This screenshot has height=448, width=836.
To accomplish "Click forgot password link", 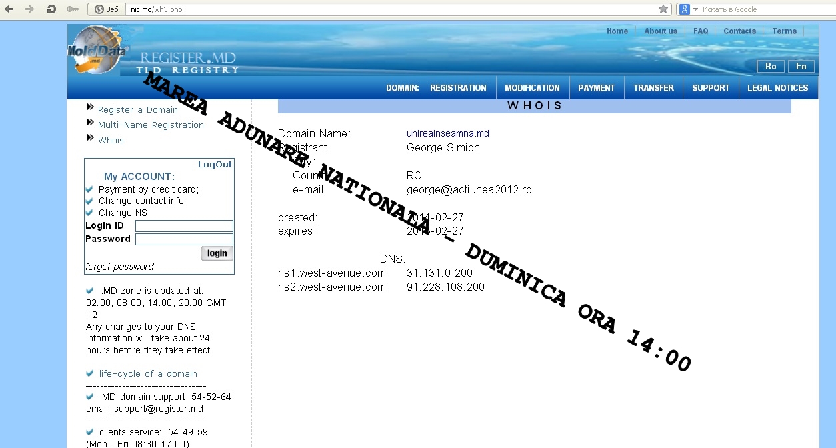I will 119,267.
